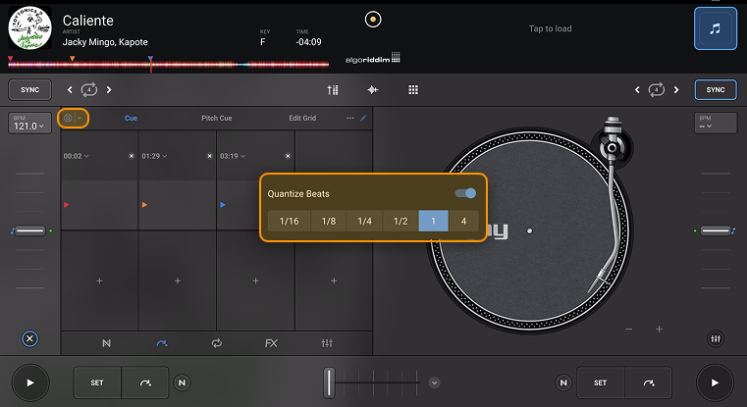Tap to load right deck track
Image resolution: width=747 pixels, height=407 pixels.
[x=551, y=28]
